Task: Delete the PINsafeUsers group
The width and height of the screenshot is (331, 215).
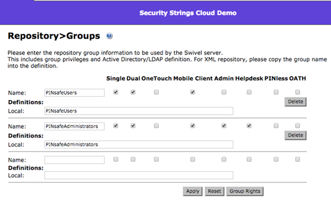Action: [x=295, y=101]
